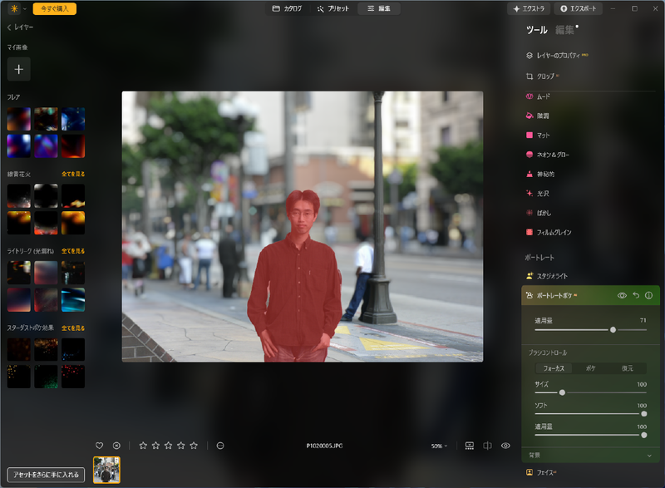
Task: Add a new image with plus button
Action: tap(18, 69)
